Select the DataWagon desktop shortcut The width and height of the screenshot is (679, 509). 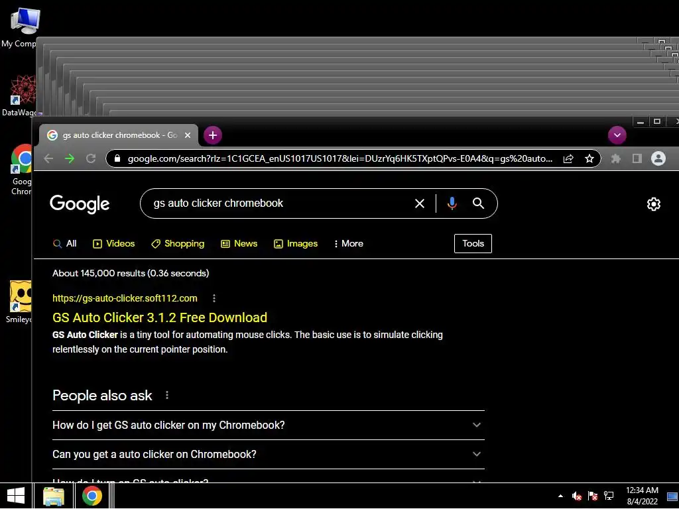[x=19, y=95]
